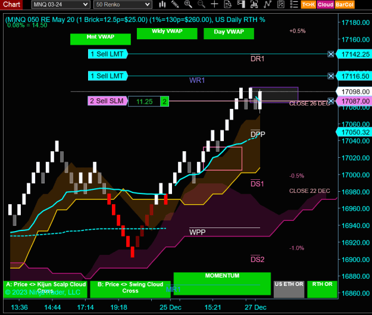Click the 16860.00 price axis label

pos(355,294)
